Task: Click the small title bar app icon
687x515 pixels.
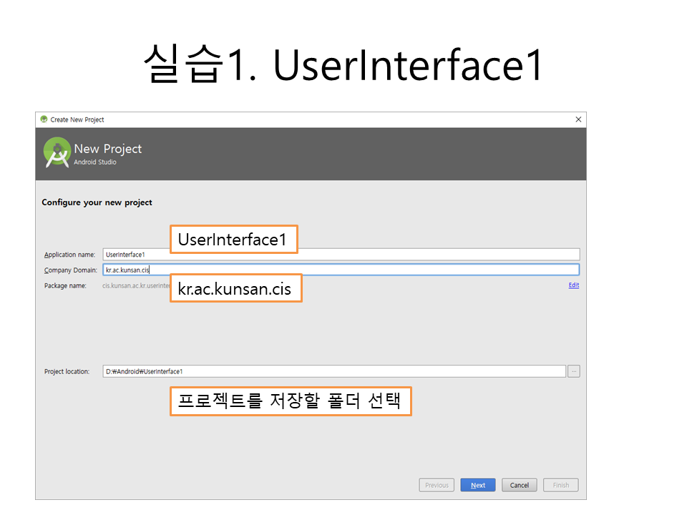Action: tap(44, 119)
